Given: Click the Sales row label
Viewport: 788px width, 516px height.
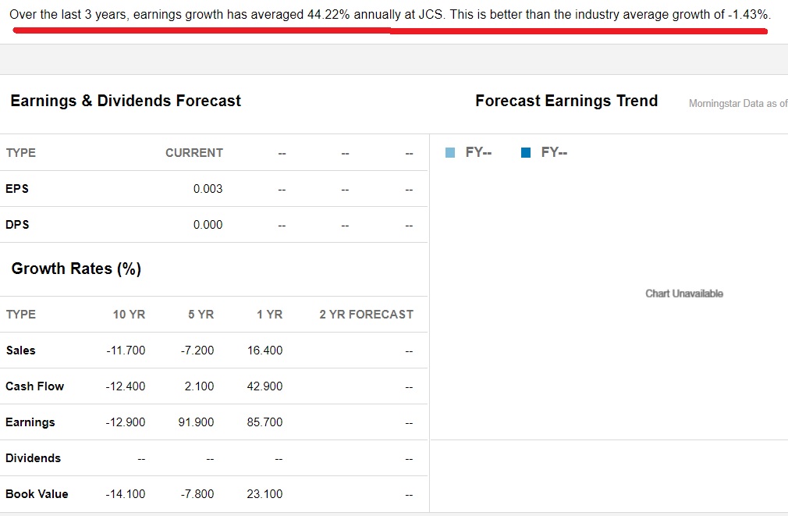Looking at the screenshot, I should [20, 351].
